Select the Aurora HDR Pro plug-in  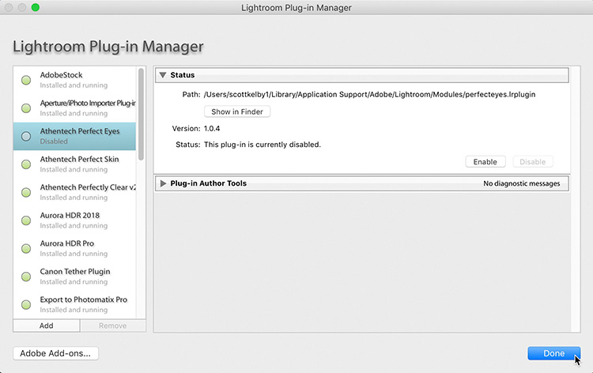coord(74,248)
